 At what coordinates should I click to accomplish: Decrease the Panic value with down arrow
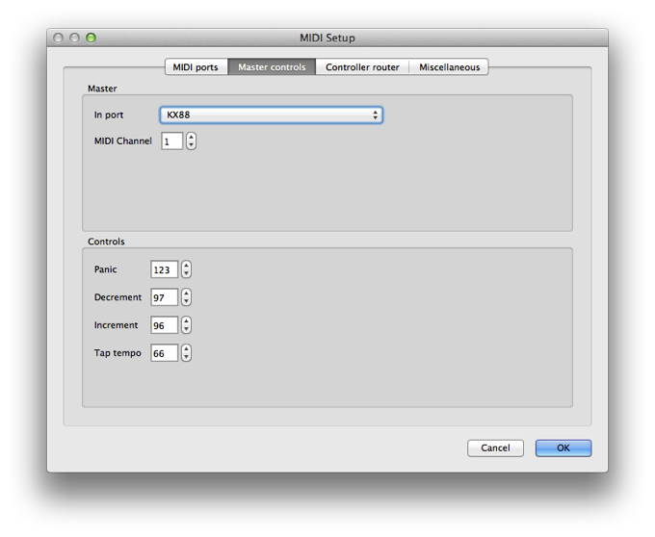[186, 273]
